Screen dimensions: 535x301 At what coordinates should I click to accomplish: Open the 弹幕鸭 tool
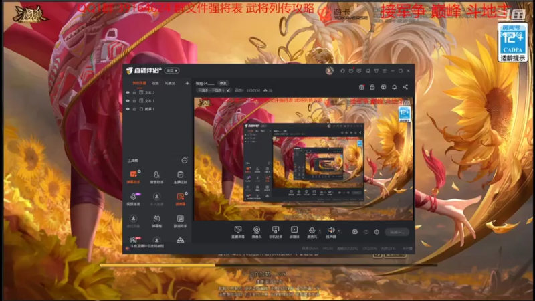156,221
